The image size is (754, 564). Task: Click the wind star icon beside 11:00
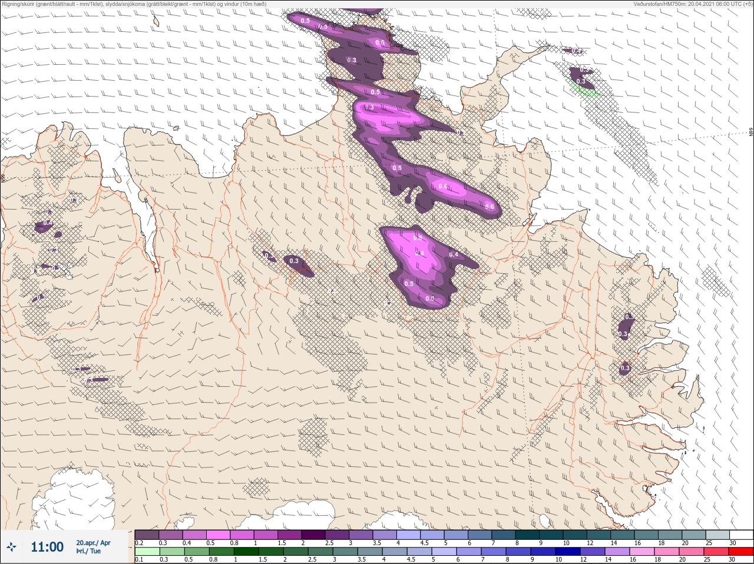(x=12, y=548)
